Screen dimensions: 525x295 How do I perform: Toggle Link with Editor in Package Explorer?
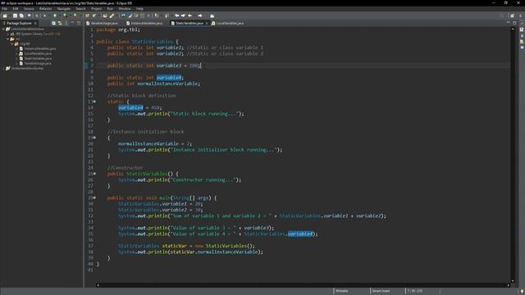[60, 23]
